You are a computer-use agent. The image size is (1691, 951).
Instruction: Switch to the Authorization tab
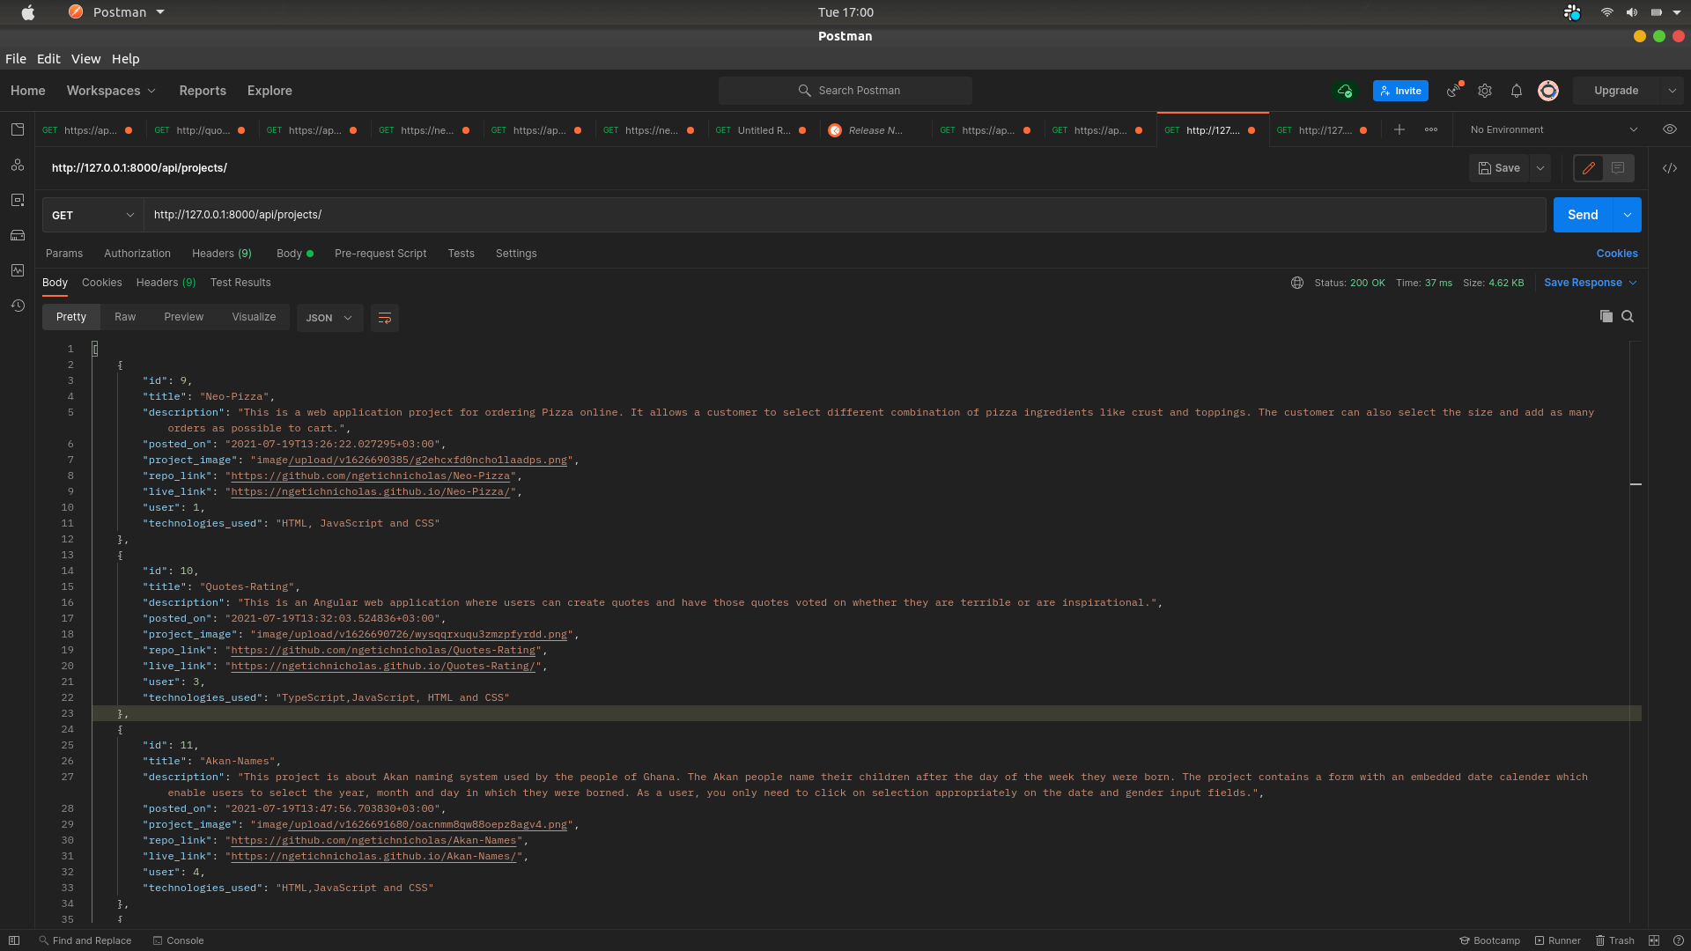click(x=137, y=254)
